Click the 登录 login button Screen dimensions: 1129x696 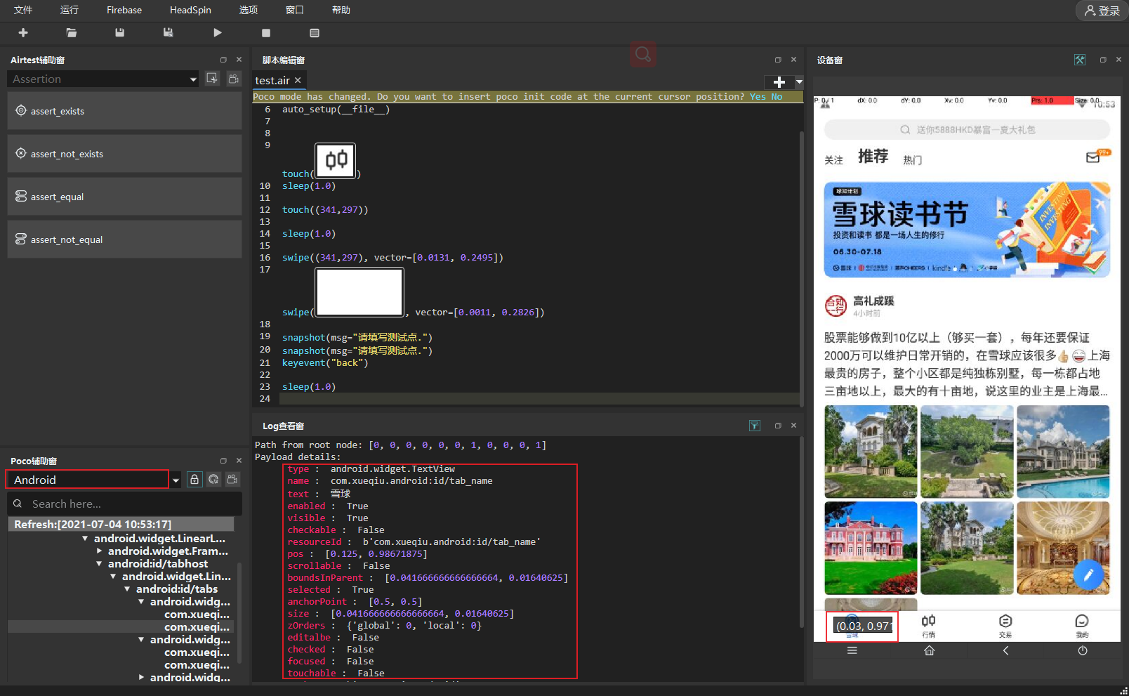[x=1102, y=11]
